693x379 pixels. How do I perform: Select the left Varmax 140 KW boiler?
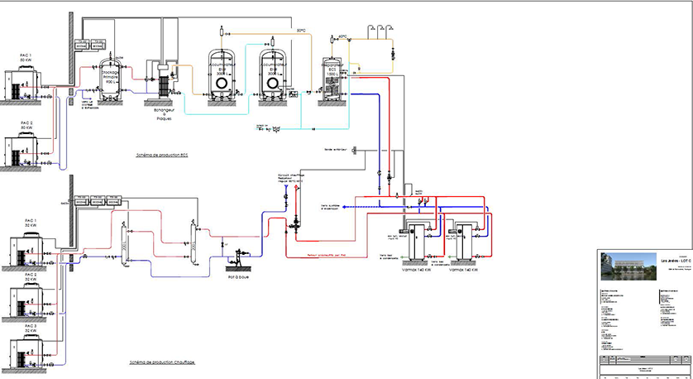point(416,242)
